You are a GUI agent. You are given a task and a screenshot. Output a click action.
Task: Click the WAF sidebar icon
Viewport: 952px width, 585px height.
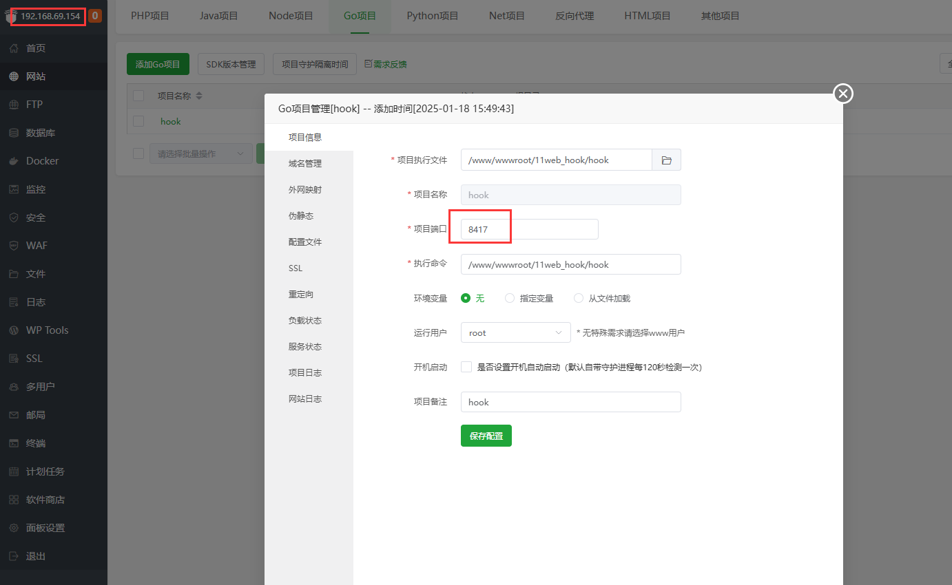(x=14, y=246)
